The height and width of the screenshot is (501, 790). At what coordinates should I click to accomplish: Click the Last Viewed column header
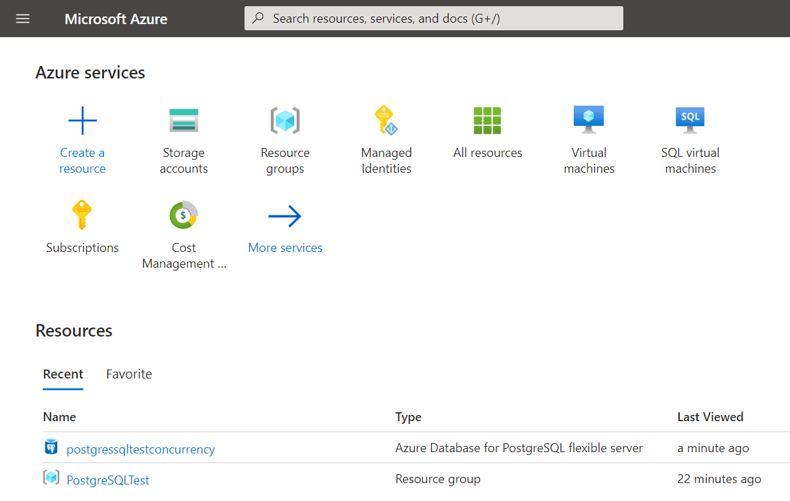coord(710,417)
